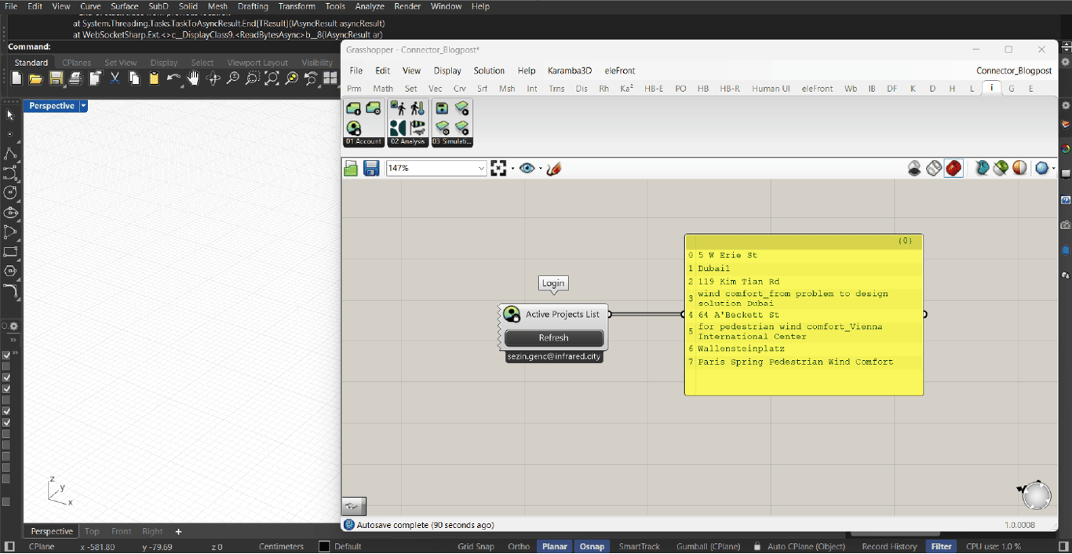The image size is (1072, 554).
Task: Select the Pan hand tool
Action: [193, 78]
